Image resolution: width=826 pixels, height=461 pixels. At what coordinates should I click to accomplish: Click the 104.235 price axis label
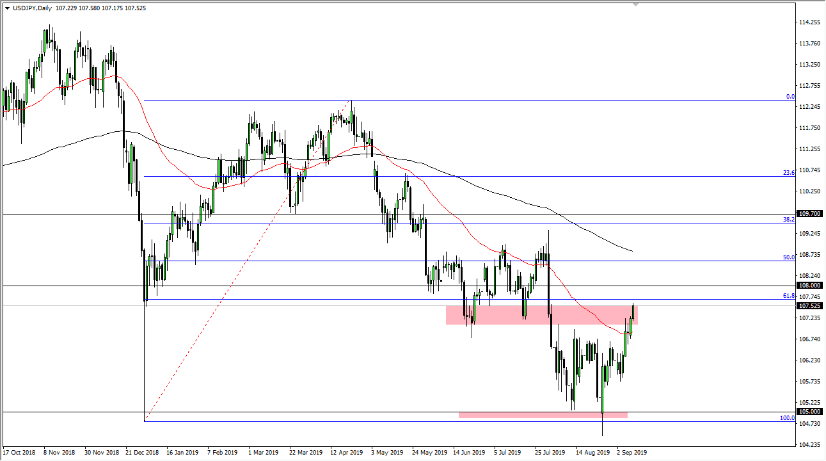tap(809, 445)
